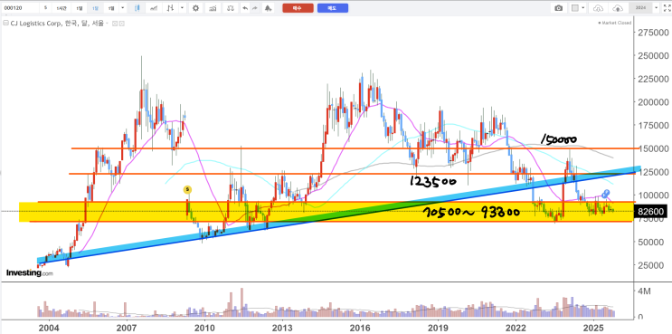Select the candlestick chart style icon
This screenshot has width=672, height=334.
pos(137,8)
